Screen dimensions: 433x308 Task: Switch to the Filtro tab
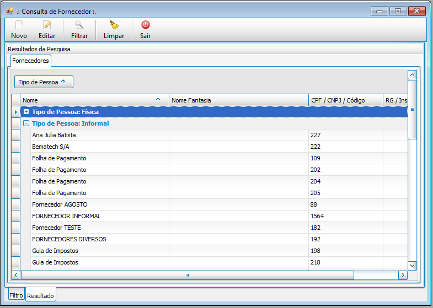pyautogui.click(x=17, y=295)
